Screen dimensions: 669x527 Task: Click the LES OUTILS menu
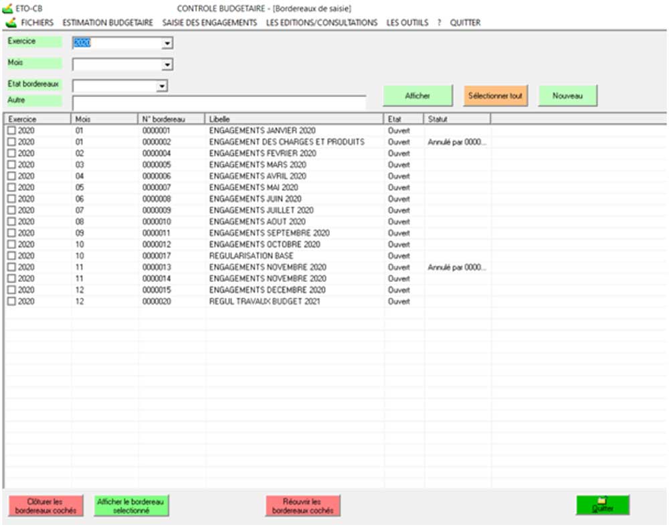(407, 22)
